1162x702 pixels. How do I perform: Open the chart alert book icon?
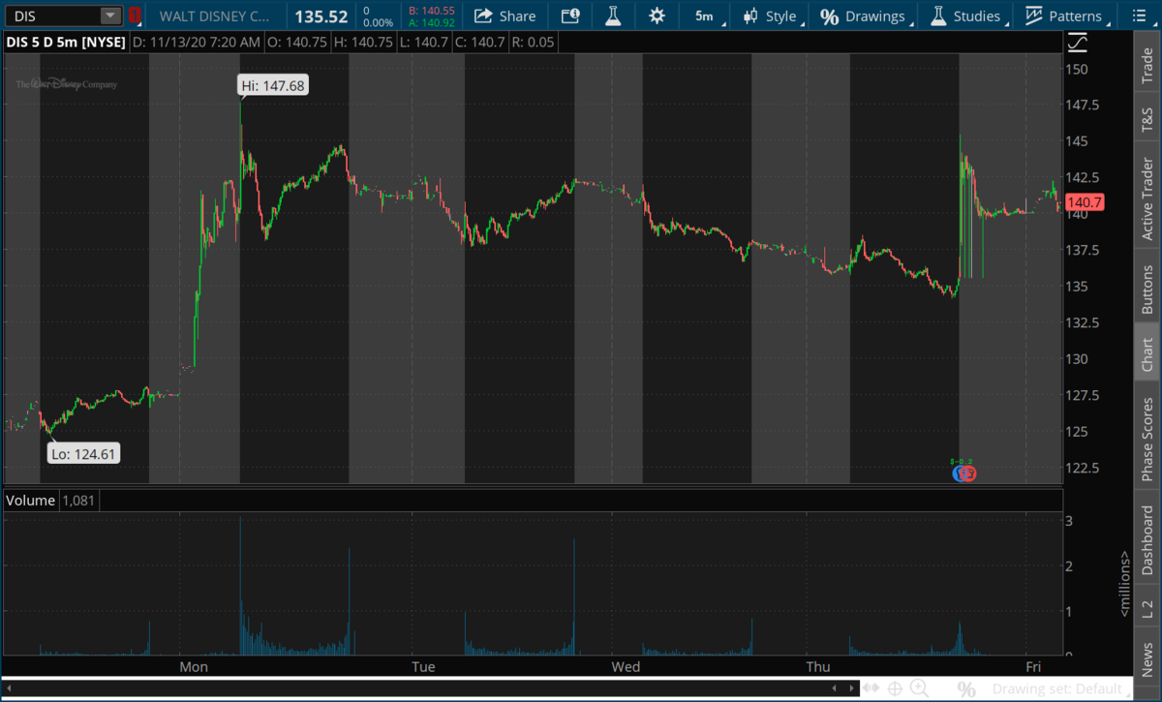point(570,15)
